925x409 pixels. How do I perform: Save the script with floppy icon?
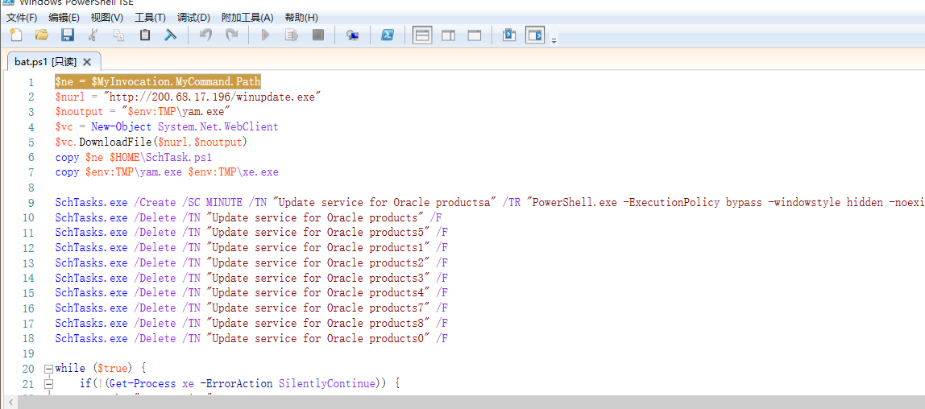pos(67,35)
